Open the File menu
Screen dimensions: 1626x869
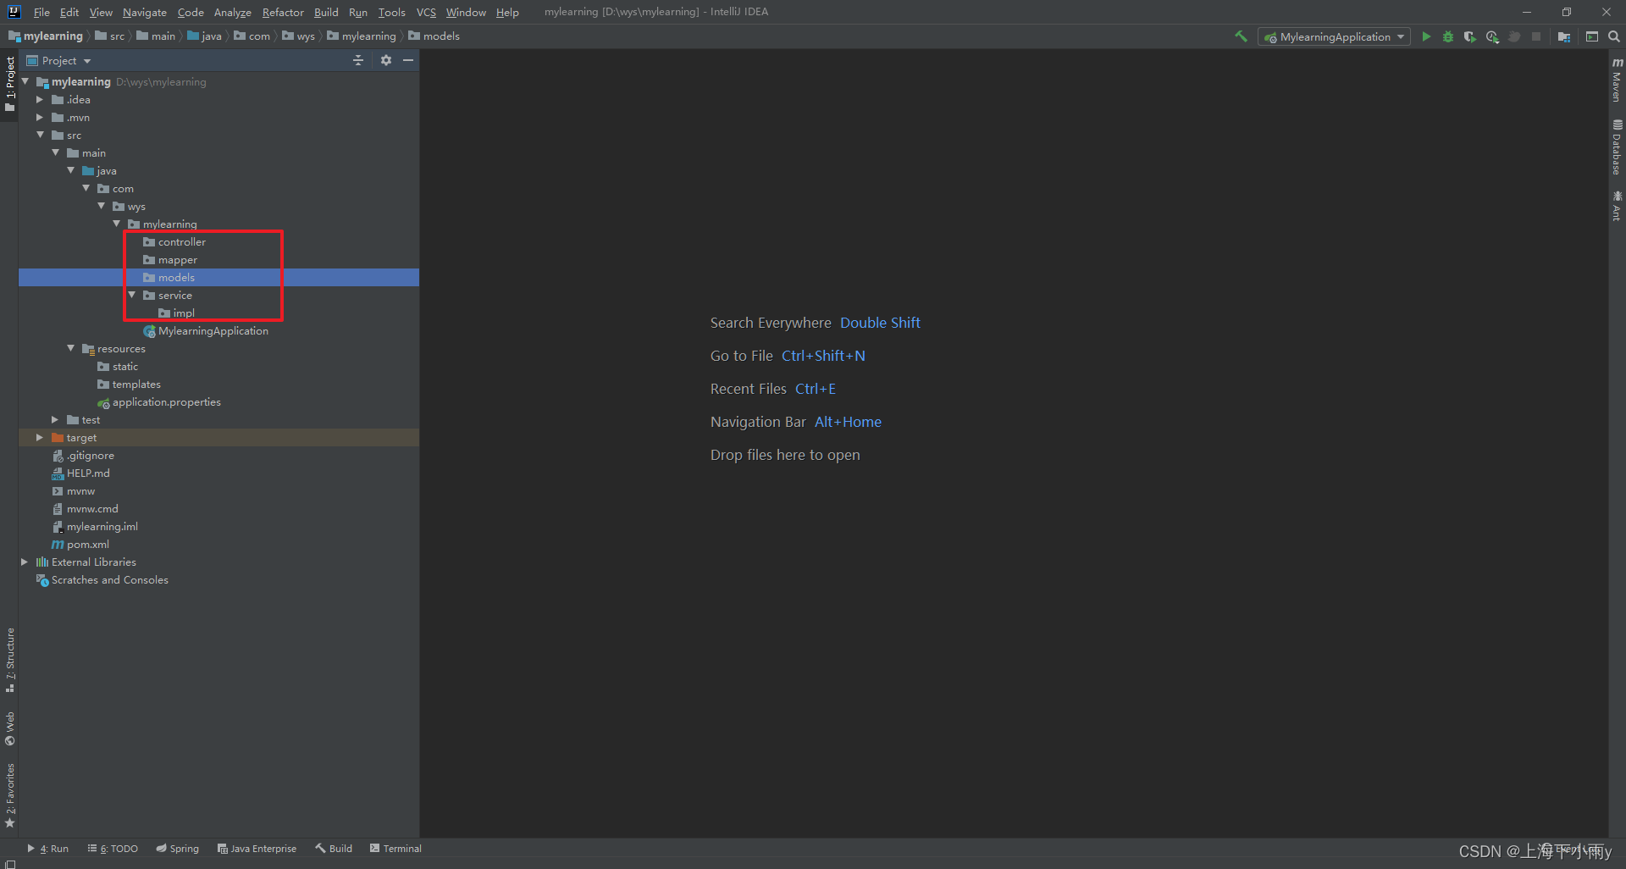coord(41,12)
